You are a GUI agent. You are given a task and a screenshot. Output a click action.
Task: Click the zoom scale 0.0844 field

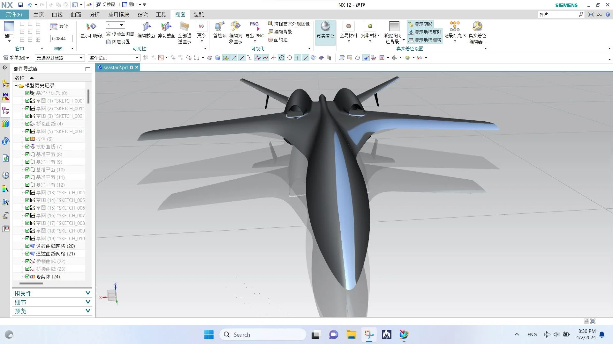pyautogui.click(x=61, y=39)
